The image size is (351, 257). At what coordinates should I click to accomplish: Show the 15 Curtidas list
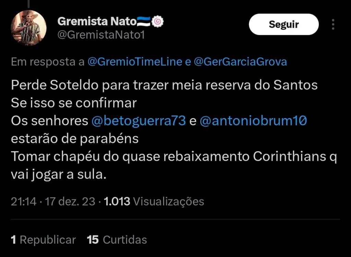(117, 240)
